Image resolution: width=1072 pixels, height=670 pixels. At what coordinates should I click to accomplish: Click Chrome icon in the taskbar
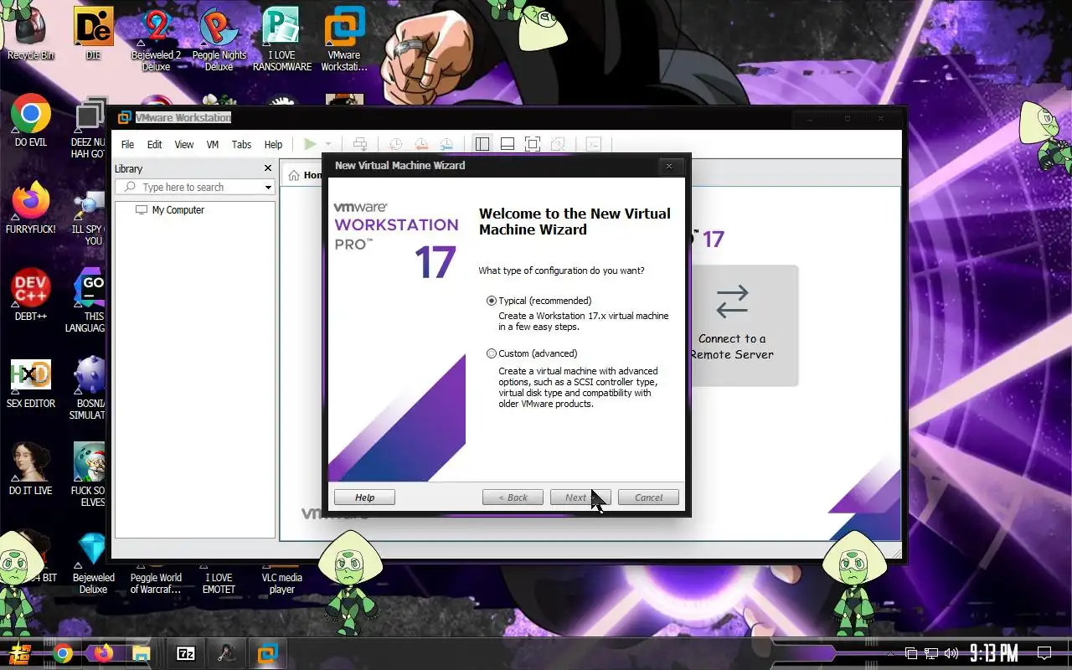click(x=62, y=653)
